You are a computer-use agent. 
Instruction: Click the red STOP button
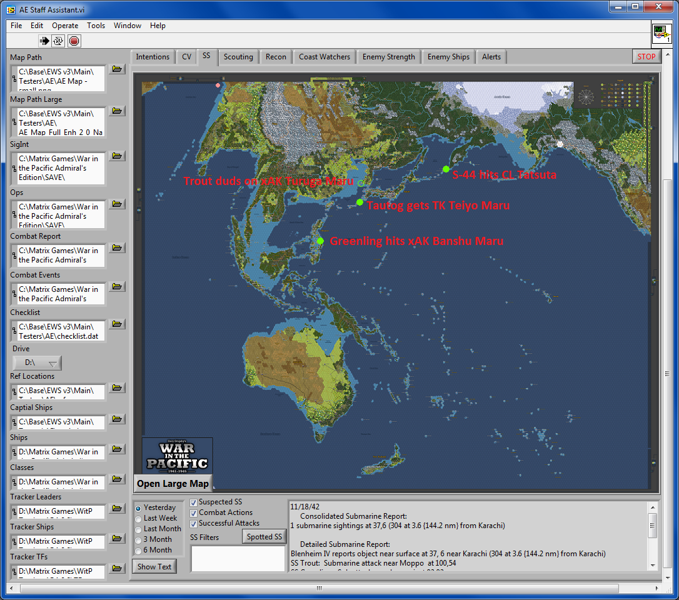pyautogui.click(x=646, y=57)
